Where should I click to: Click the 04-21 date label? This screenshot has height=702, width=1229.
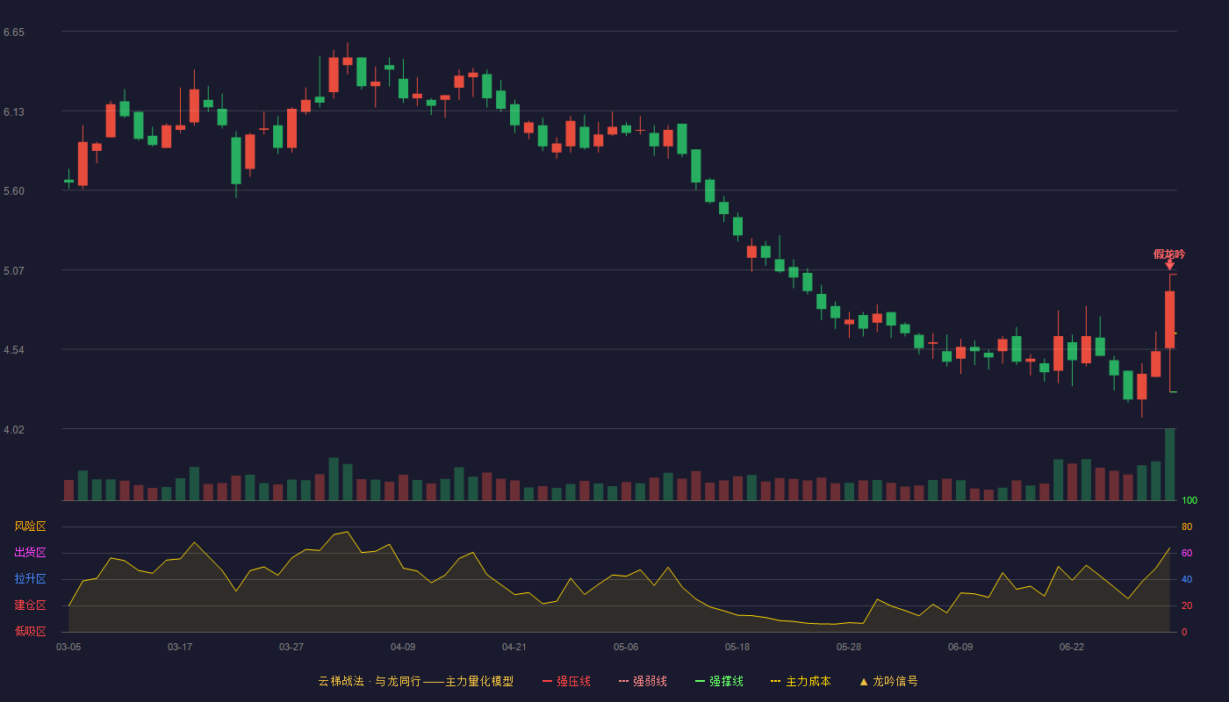coord(514,647)
